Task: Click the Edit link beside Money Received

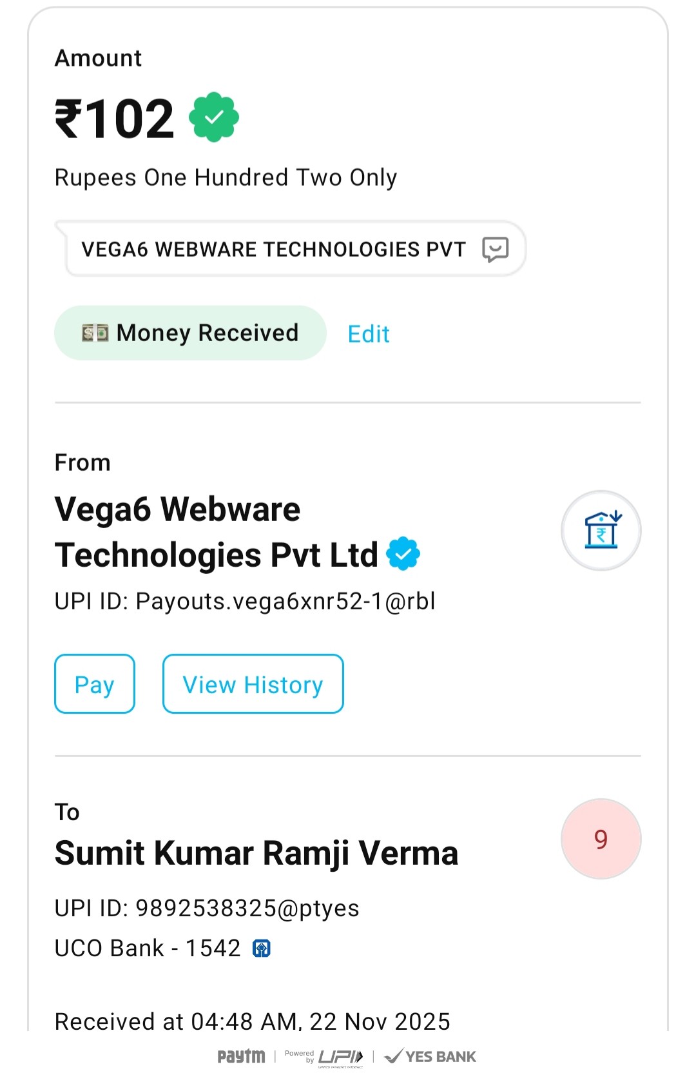Action: click(x=369, y=334)
